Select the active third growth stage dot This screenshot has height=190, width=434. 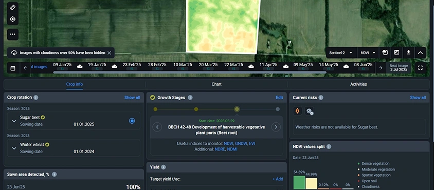(237, 109)
